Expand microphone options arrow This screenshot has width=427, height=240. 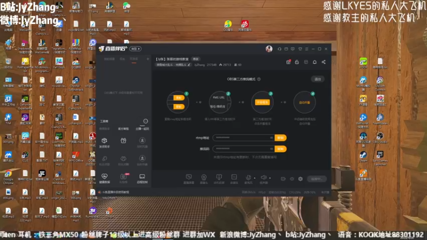tap(255, 178)
